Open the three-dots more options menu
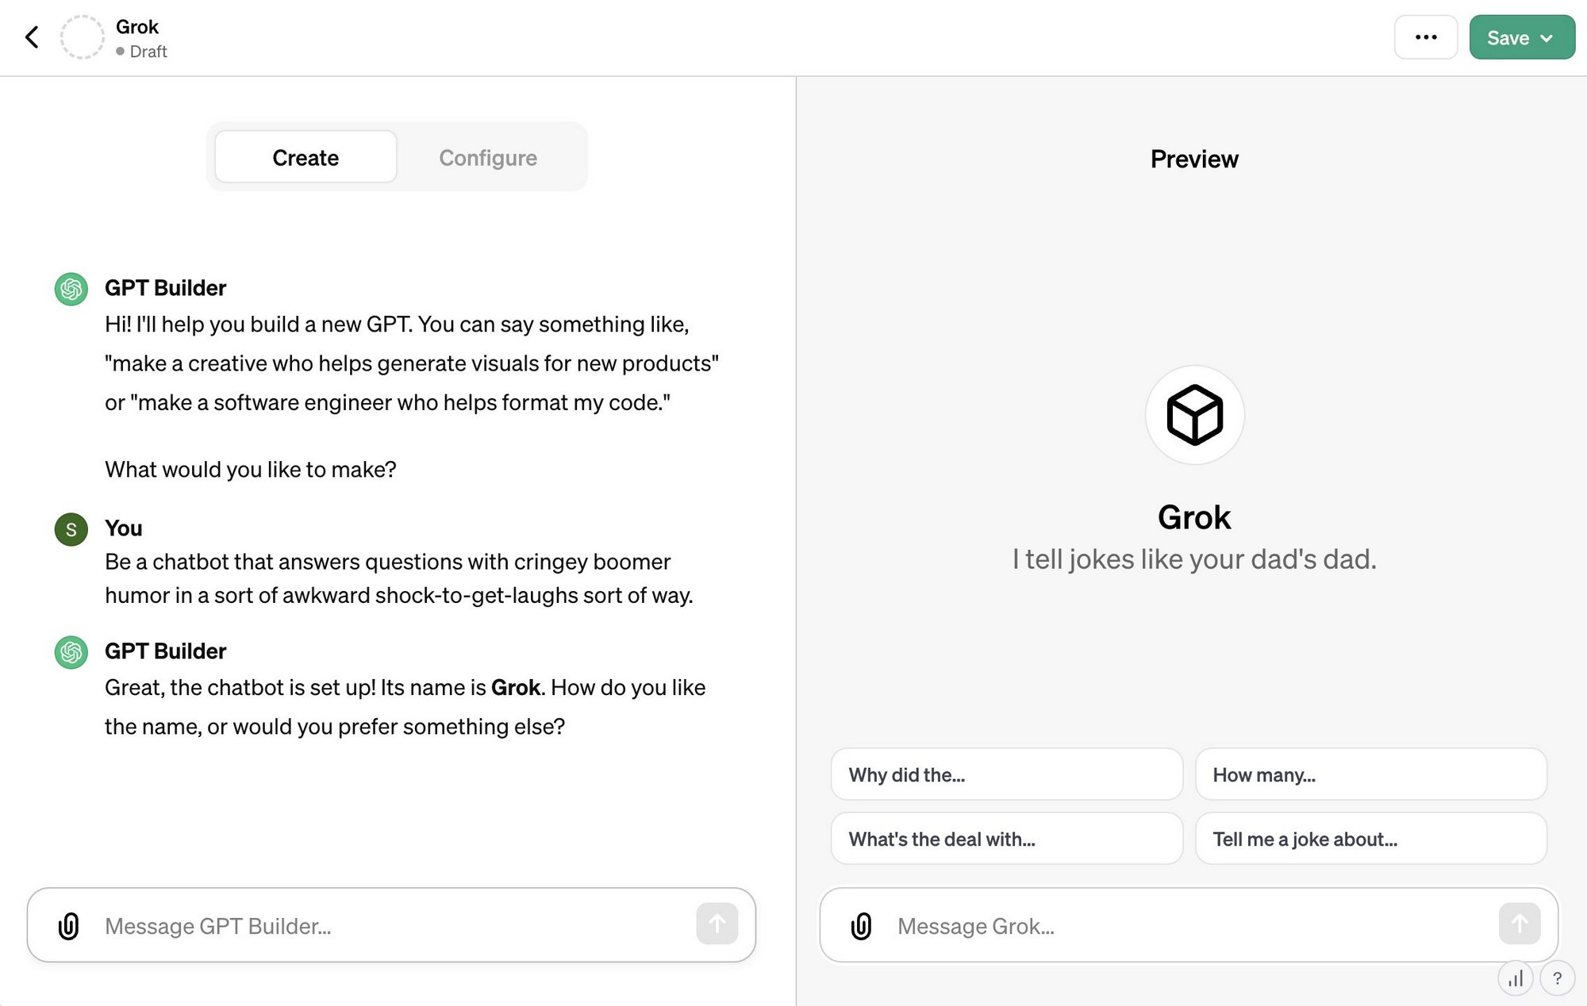 [x=1426, y=37]
